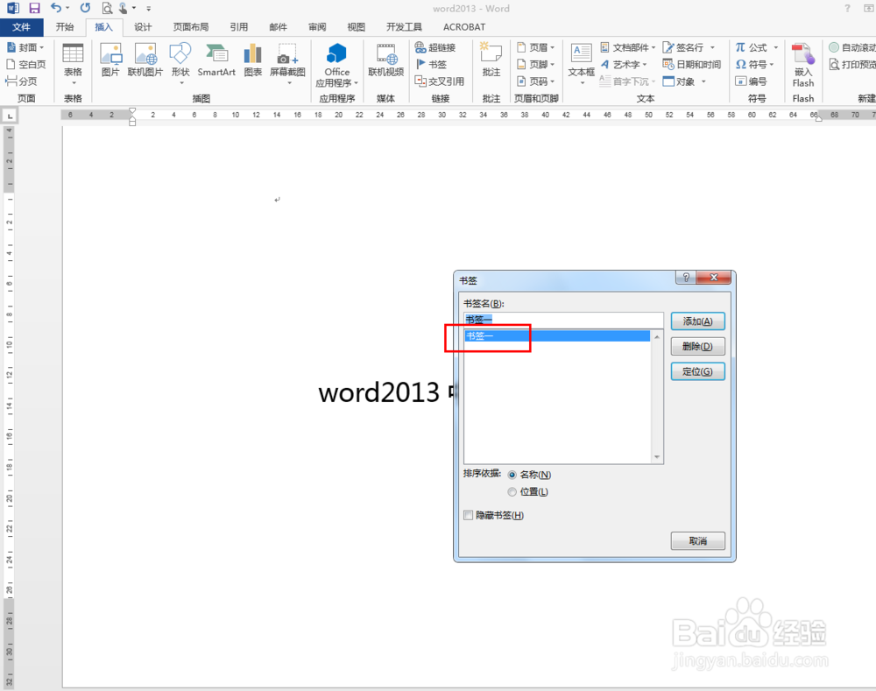Click the bookmark list scroll-up arrow
This screenshot has width=876, height=691.
pos(657,337)
